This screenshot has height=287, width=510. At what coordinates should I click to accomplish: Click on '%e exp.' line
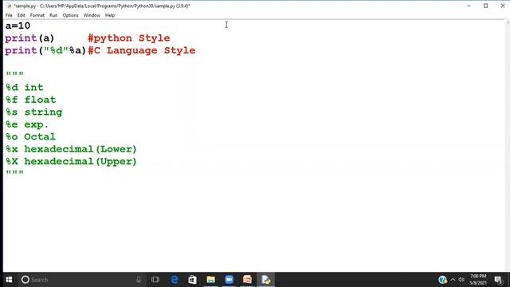[27, 124]
